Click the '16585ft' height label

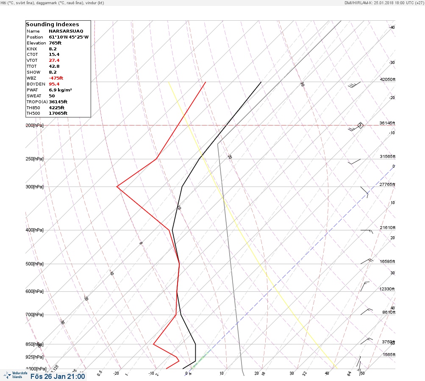tap(387, 261)
